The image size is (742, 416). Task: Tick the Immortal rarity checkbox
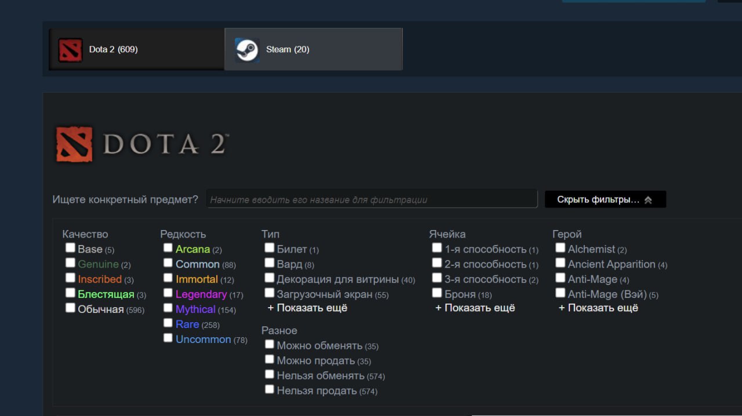pyautogui.click(x=168, y=278)
